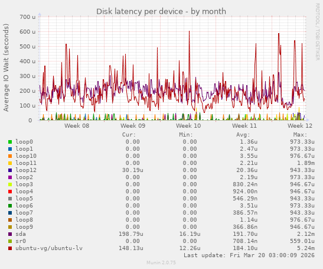Click the ubuntu-vg/ubuntu-lv dark red swatch

click(10, 248)
